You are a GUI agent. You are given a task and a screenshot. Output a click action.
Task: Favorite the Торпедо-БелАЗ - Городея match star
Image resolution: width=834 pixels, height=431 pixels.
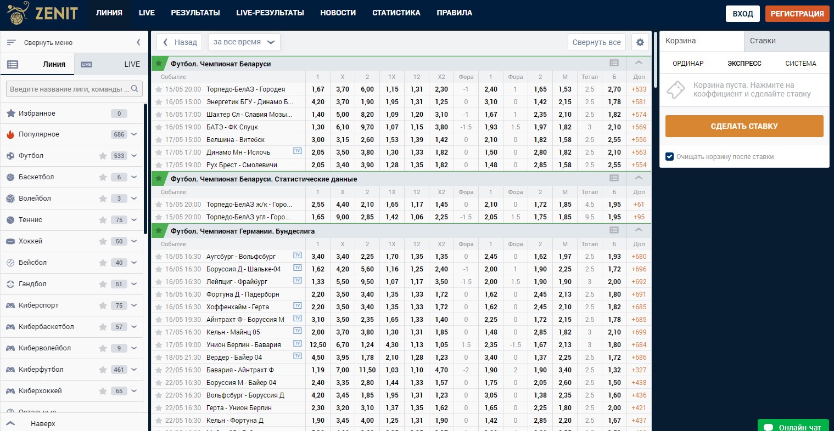[x=159, y=89]
